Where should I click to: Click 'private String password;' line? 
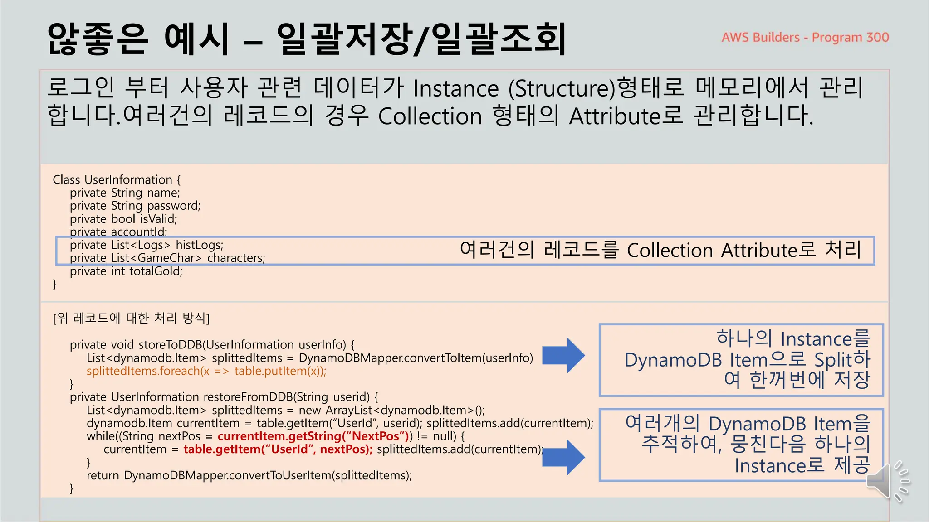pyautogui.click(x=135, y=206)
